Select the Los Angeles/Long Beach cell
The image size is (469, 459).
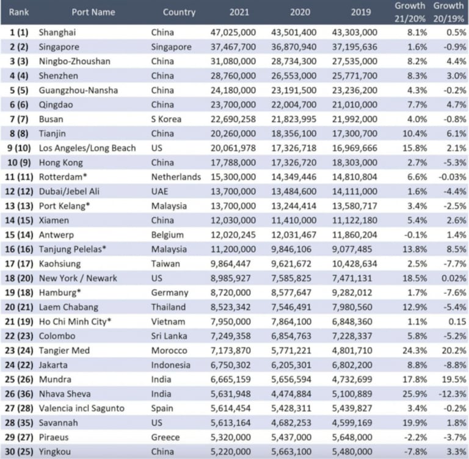(87, 148)
